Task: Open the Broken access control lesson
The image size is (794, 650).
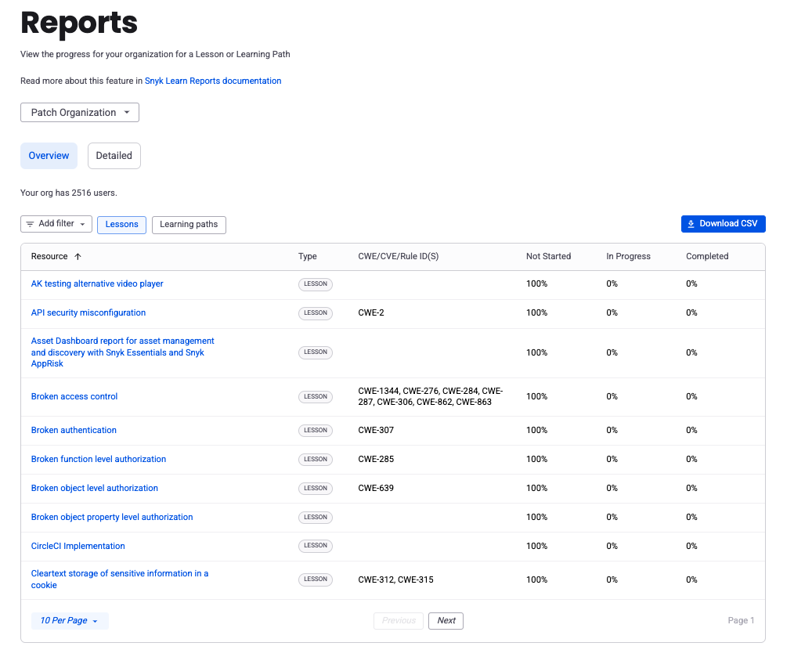Action: pos(74,397)
